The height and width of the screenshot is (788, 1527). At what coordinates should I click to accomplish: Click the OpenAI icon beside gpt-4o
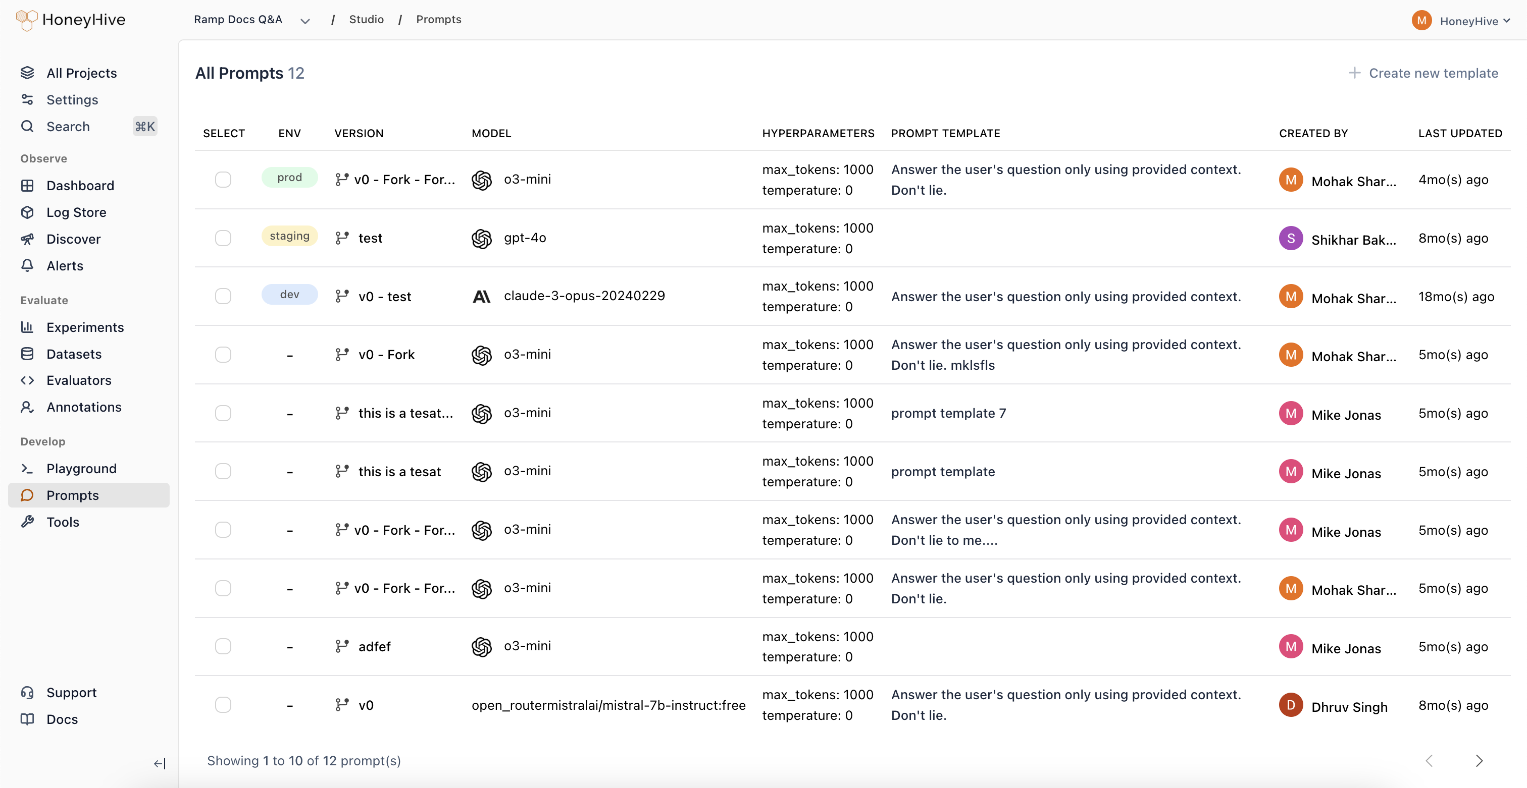click(481, 238)
